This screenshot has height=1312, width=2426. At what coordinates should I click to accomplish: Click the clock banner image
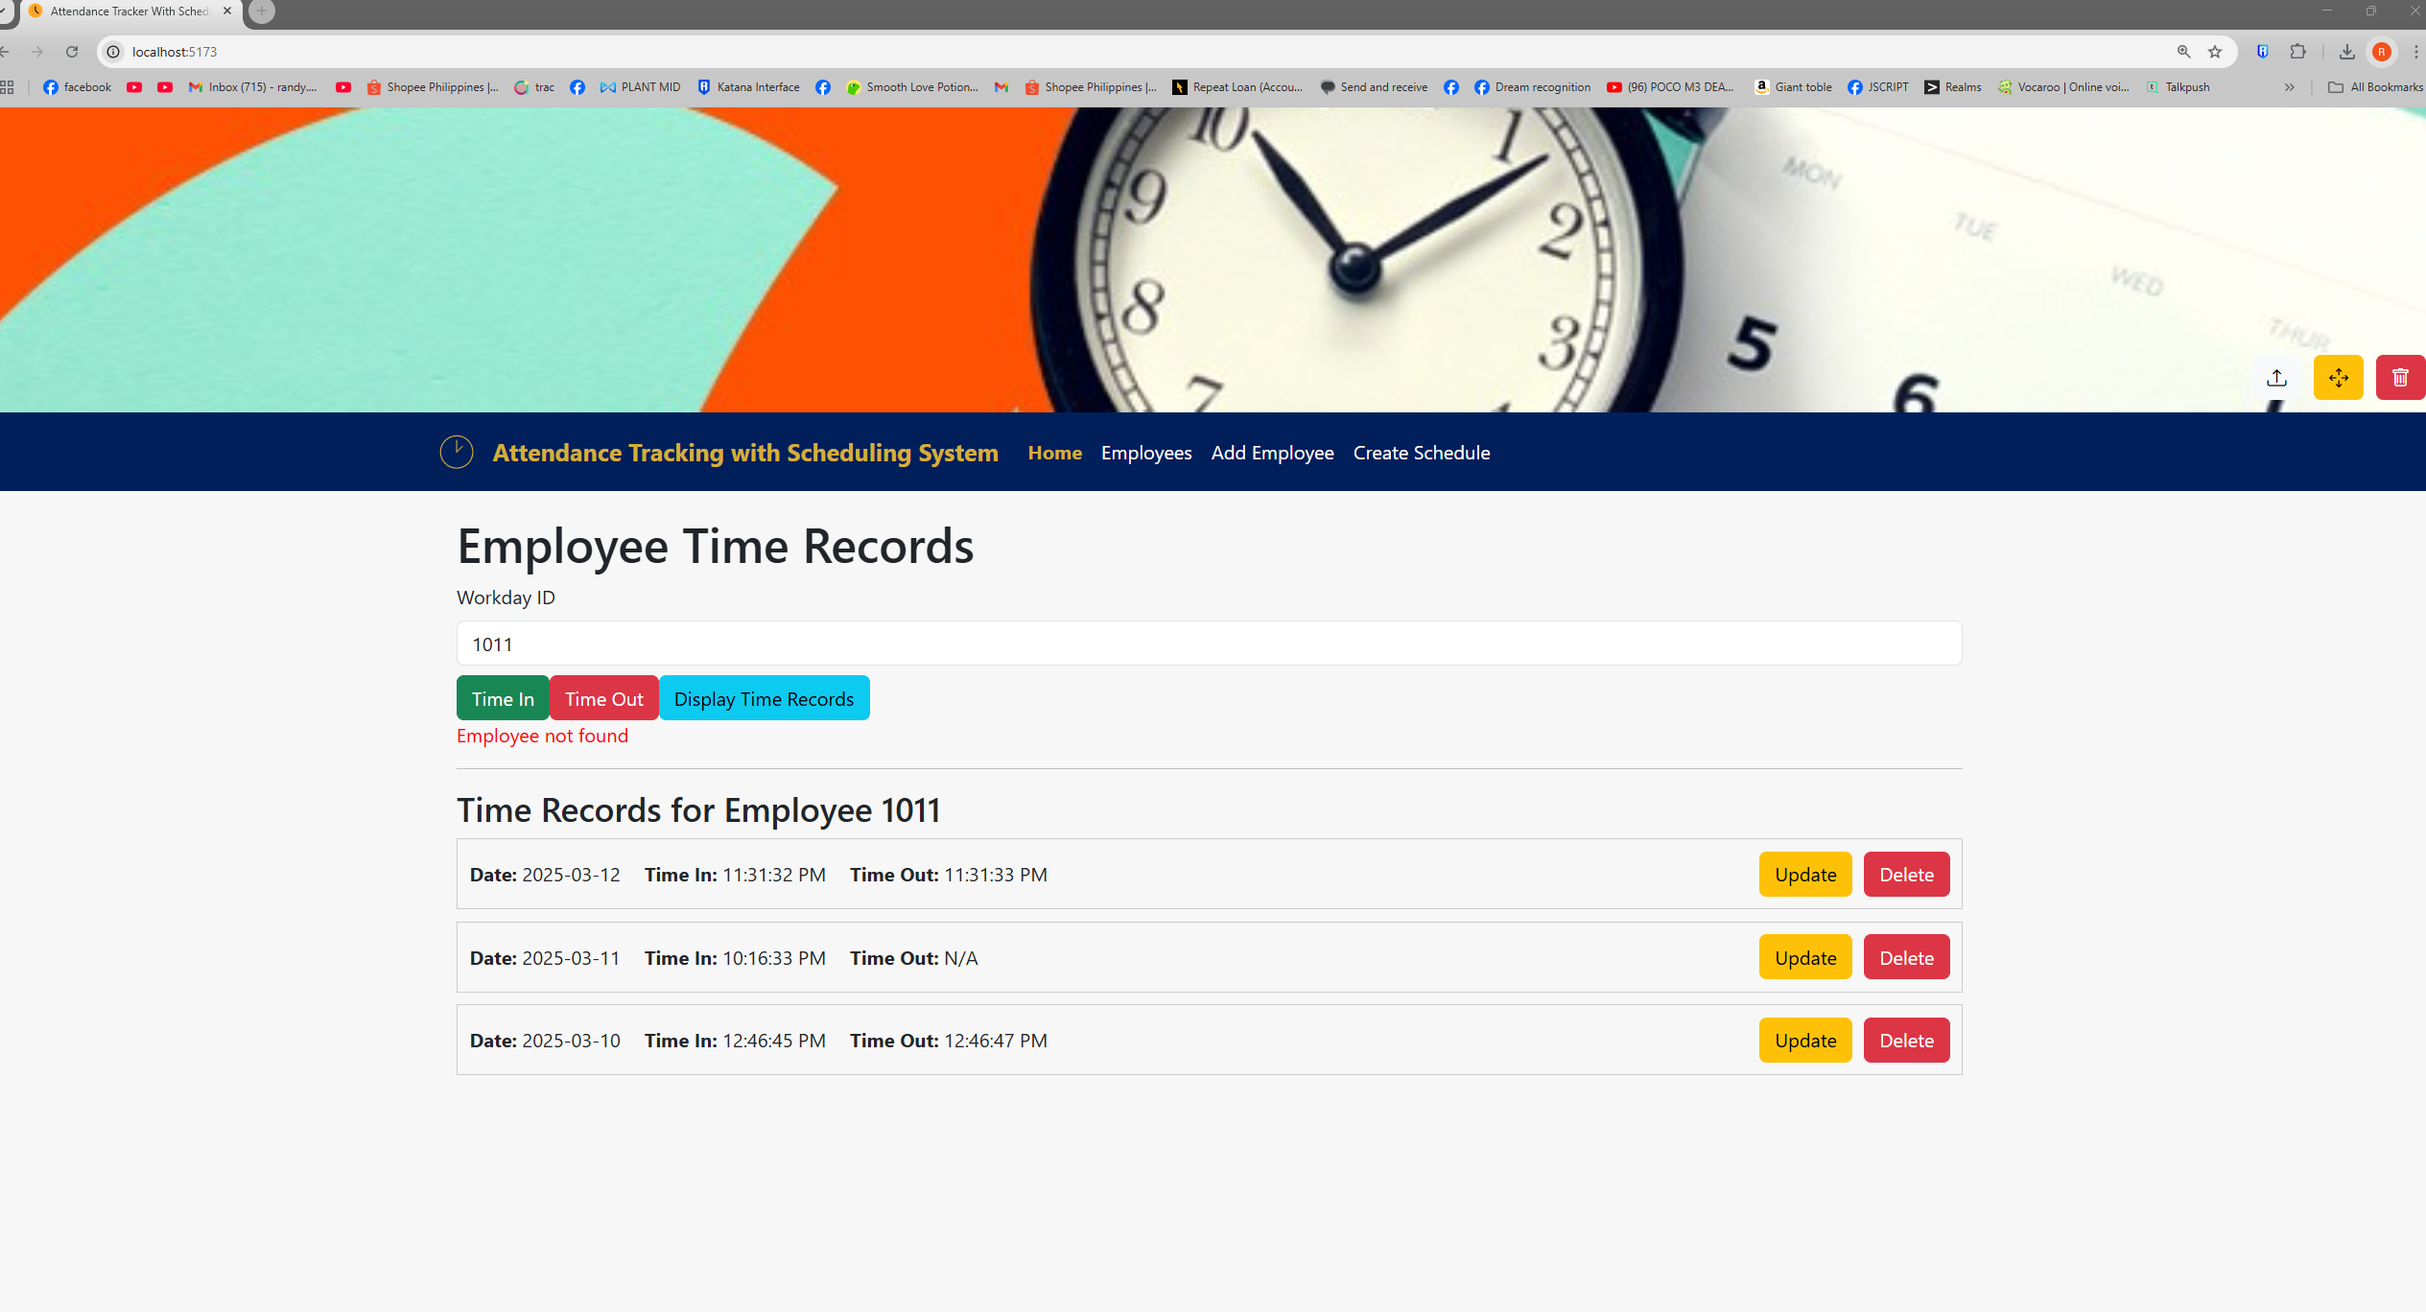pos(1213,260)
